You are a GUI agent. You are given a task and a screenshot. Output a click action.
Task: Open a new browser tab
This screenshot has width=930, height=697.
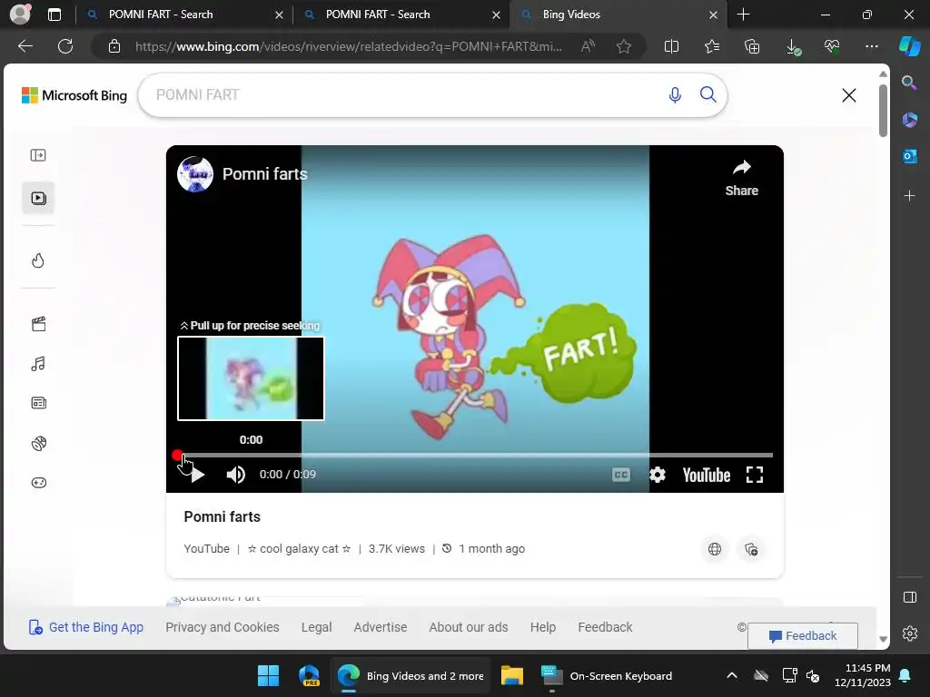pos(743,15)
